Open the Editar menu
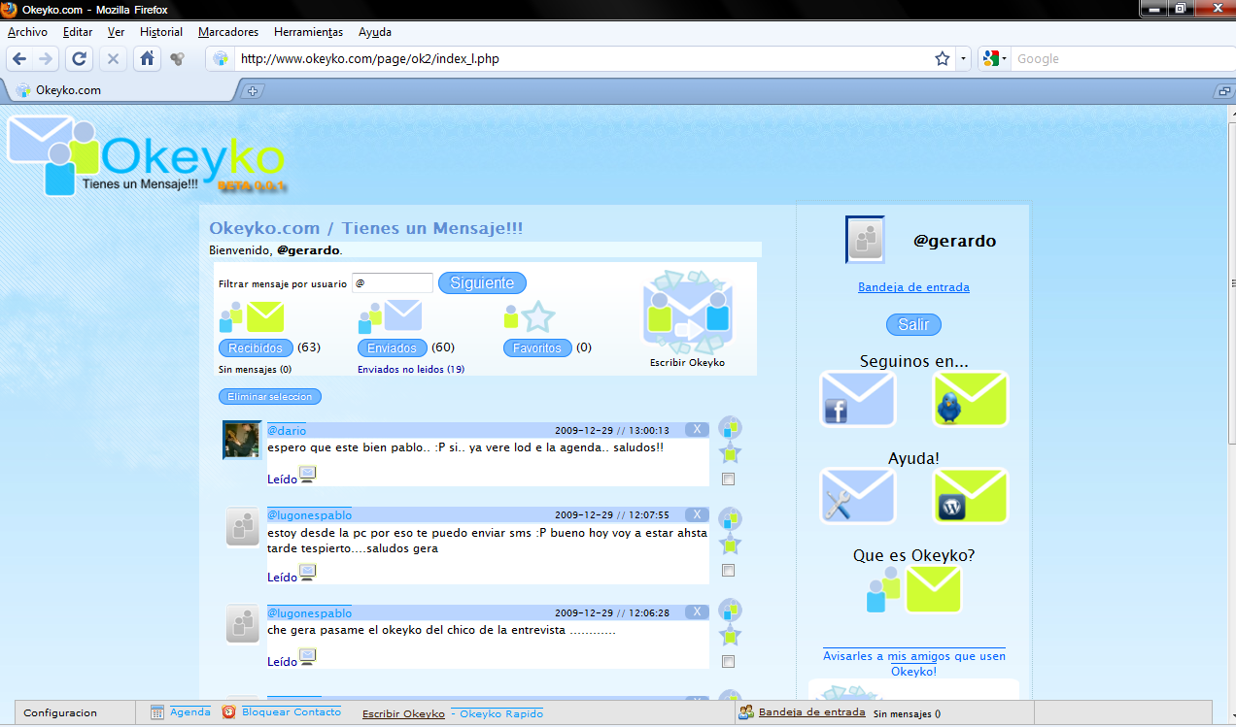 pos(78,32)
